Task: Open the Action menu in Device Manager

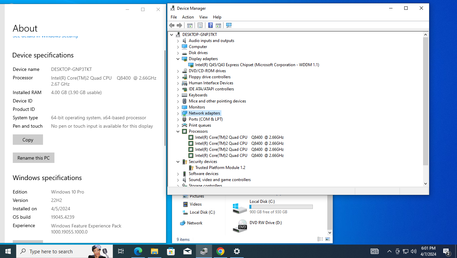Action: coord(188,17)
